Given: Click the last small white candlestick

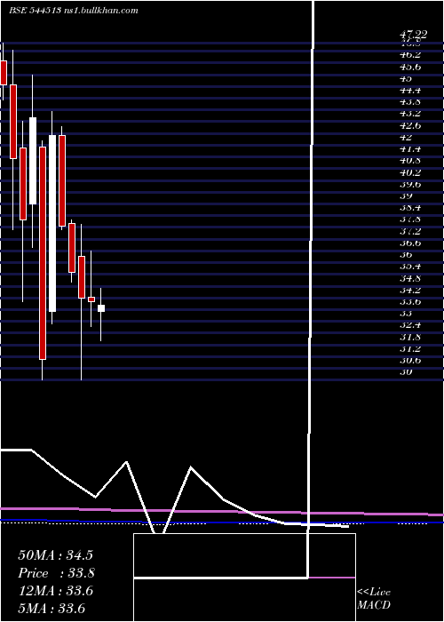Looking at the screenshot, I should click(101, 308).
